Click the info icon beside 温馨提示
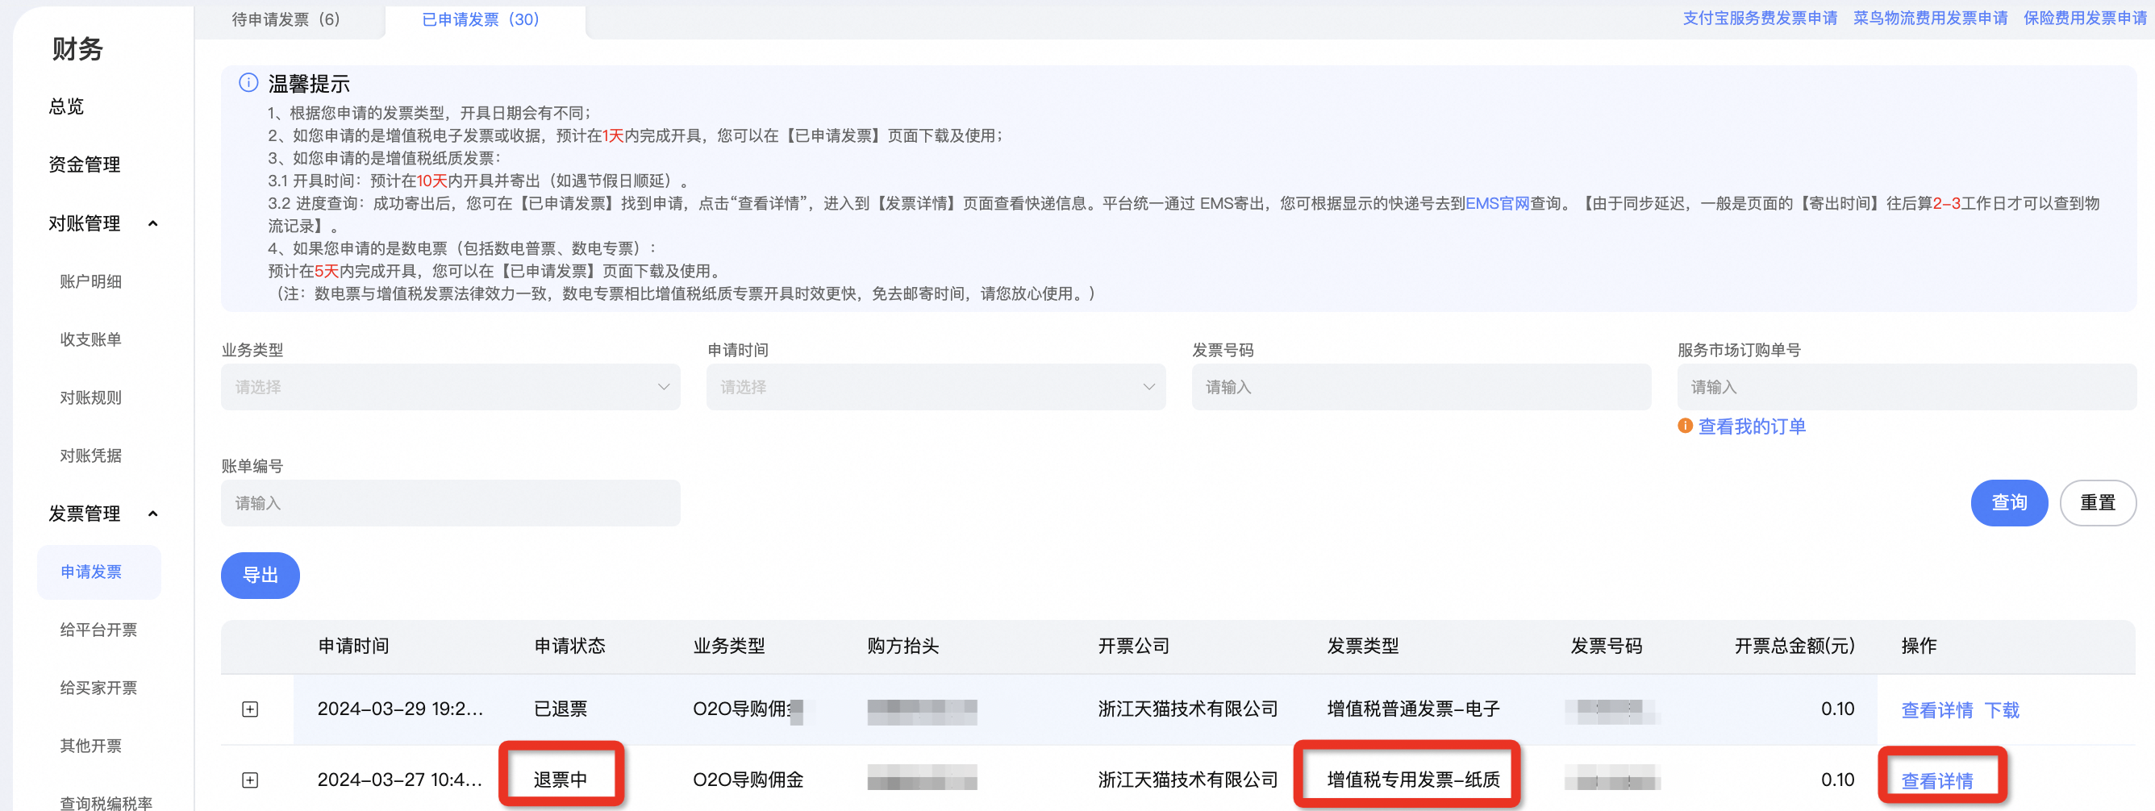This screenshot has height=811, width=2155. (248, 83)
